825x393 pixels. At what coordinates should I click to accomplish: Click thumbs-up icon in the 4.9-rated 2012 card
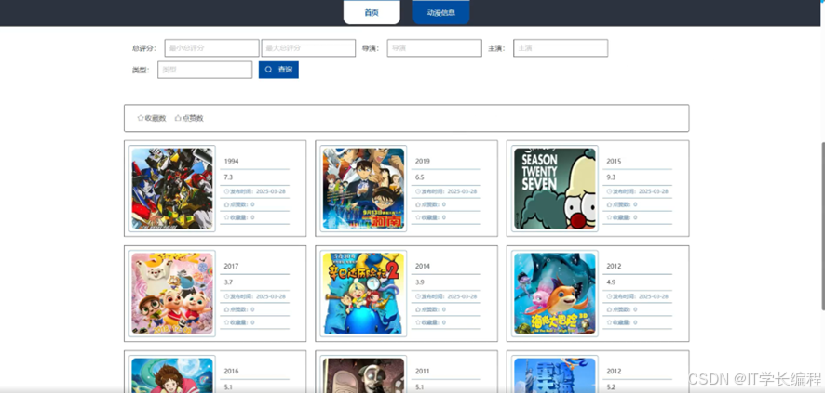coord(609,309)
